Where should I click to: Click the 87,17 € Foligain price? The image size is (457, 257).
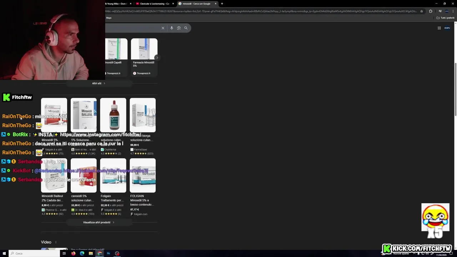(x=135, y=210)
